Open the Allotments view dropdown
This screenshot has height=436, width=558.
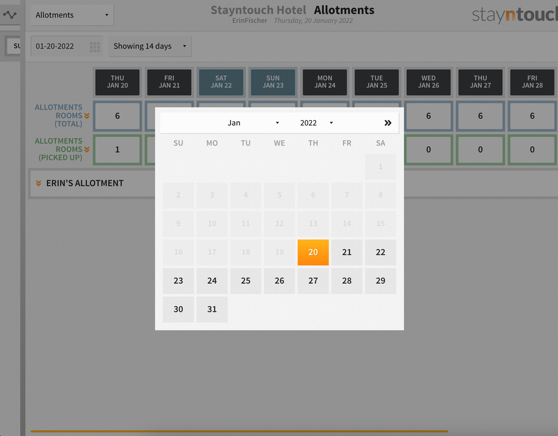(72, 15)
